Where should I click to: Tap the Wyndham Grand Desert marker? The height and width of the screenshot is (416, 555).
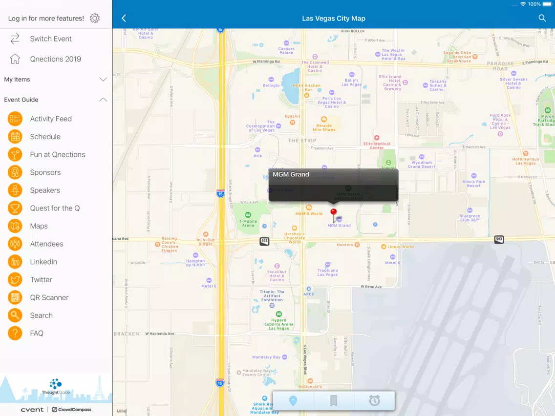click(422, 157)
